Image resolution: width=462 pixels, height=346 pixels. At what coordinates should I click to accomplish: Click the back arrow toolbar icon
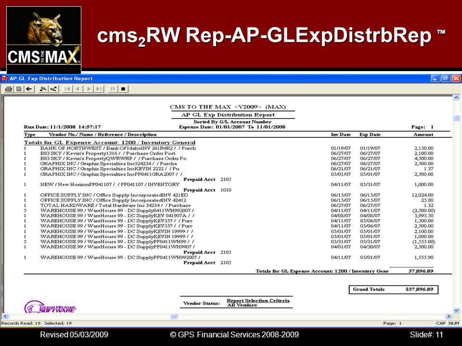tap(29, 88)
